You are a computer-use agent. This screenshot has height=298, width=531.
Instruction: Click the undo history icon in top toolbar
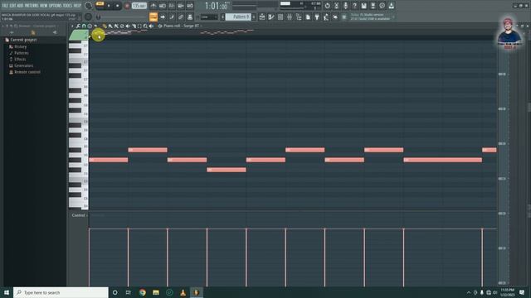point(327,6)
